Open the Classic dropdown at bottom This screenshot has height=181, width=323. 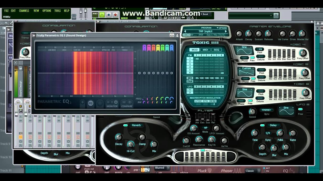tap(252, 171)
